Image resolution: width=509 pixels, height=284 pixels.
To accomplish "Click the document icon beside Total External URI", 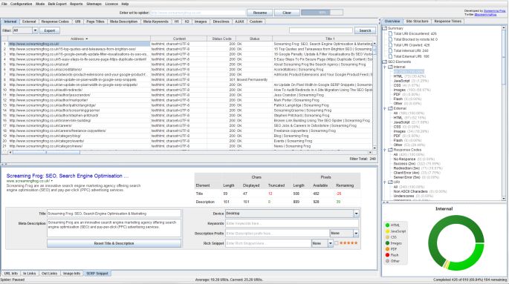I will [391, 56].
